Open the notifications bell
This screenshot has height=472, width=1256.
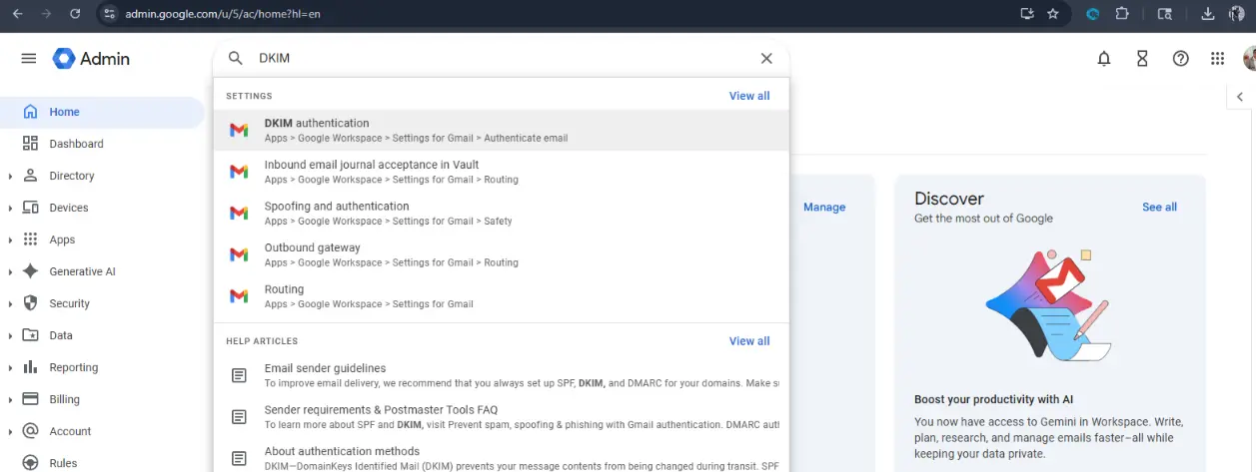pyautogui.click(x=1104, y=59)
